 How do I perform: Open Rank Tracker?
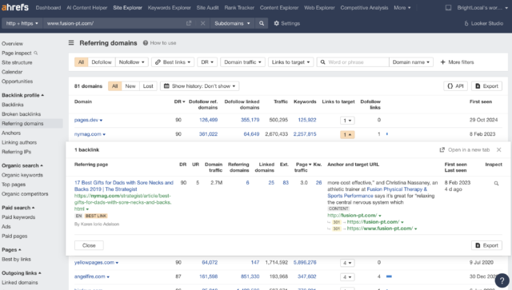[239, 7]
